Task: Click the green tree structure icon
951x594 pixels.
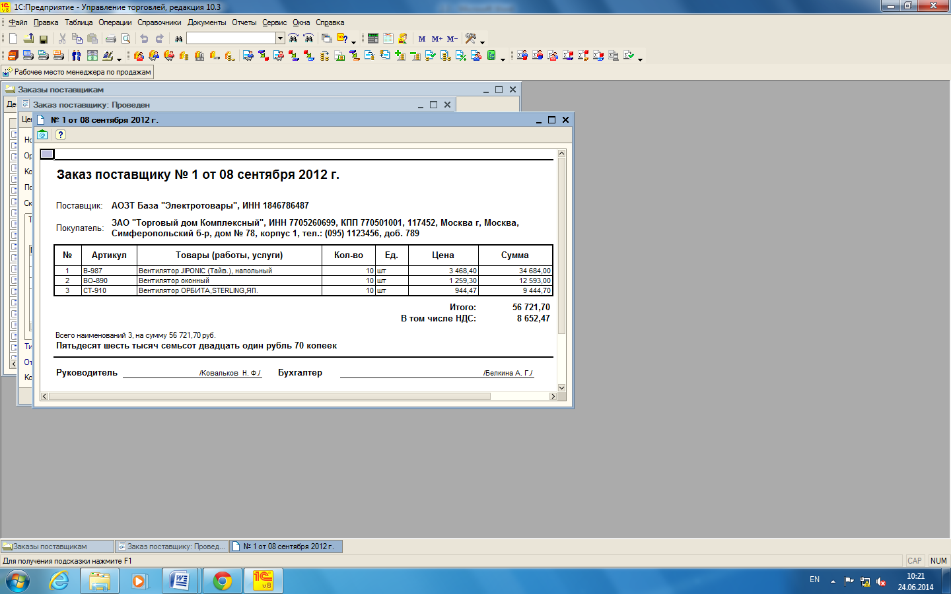Action: point(491,55)
